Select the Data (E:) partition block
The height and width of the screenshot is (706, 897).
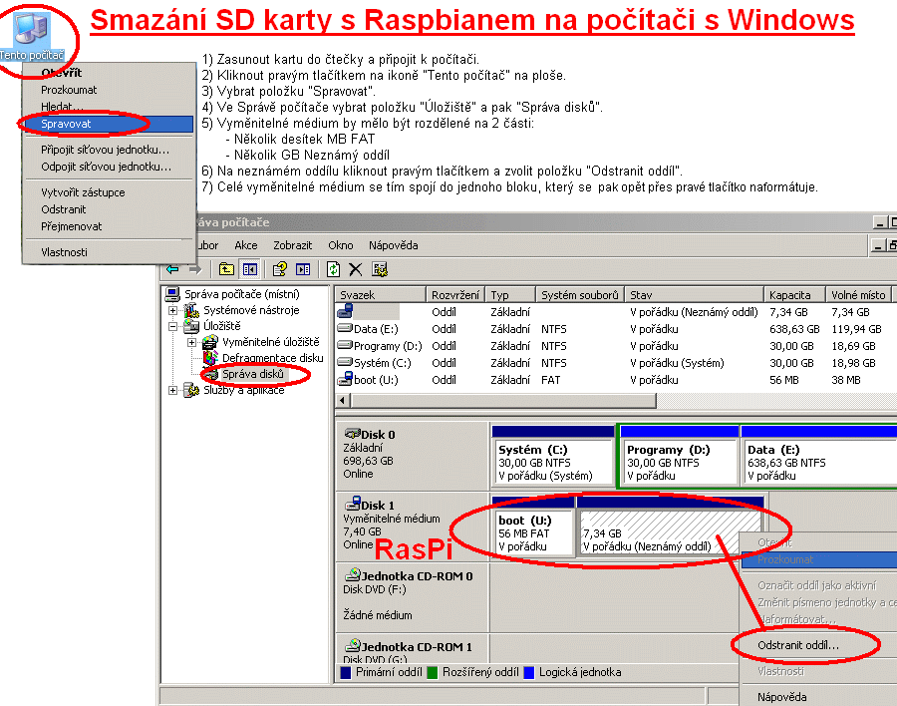coord(818,457)
